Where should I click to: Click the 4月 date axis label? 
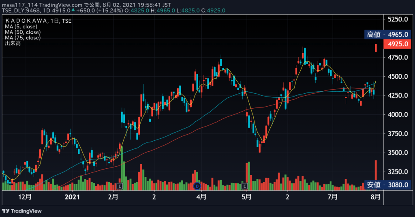(x=201, y=197)
